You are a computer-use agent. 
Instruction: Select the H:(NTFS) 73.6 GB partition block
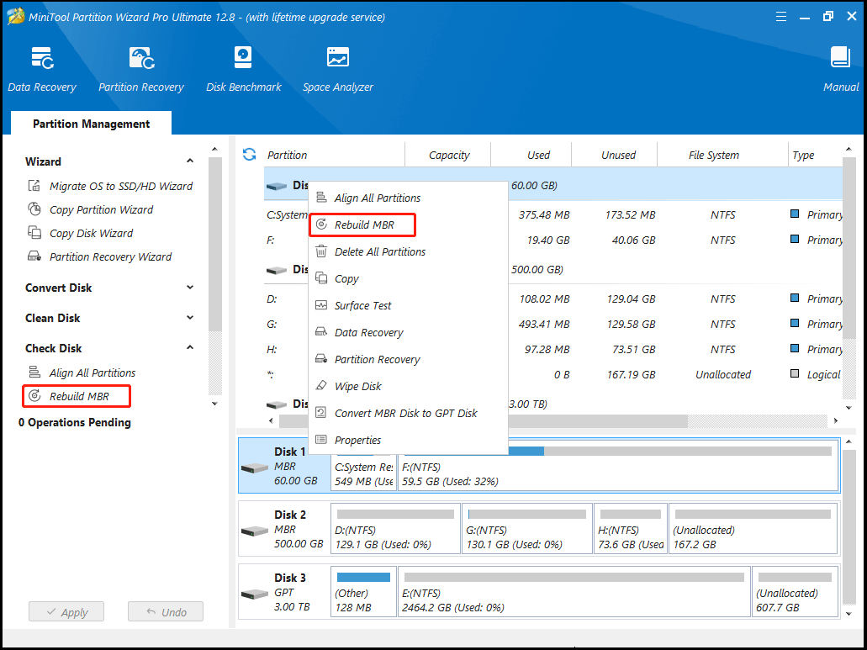coord(631,528)
